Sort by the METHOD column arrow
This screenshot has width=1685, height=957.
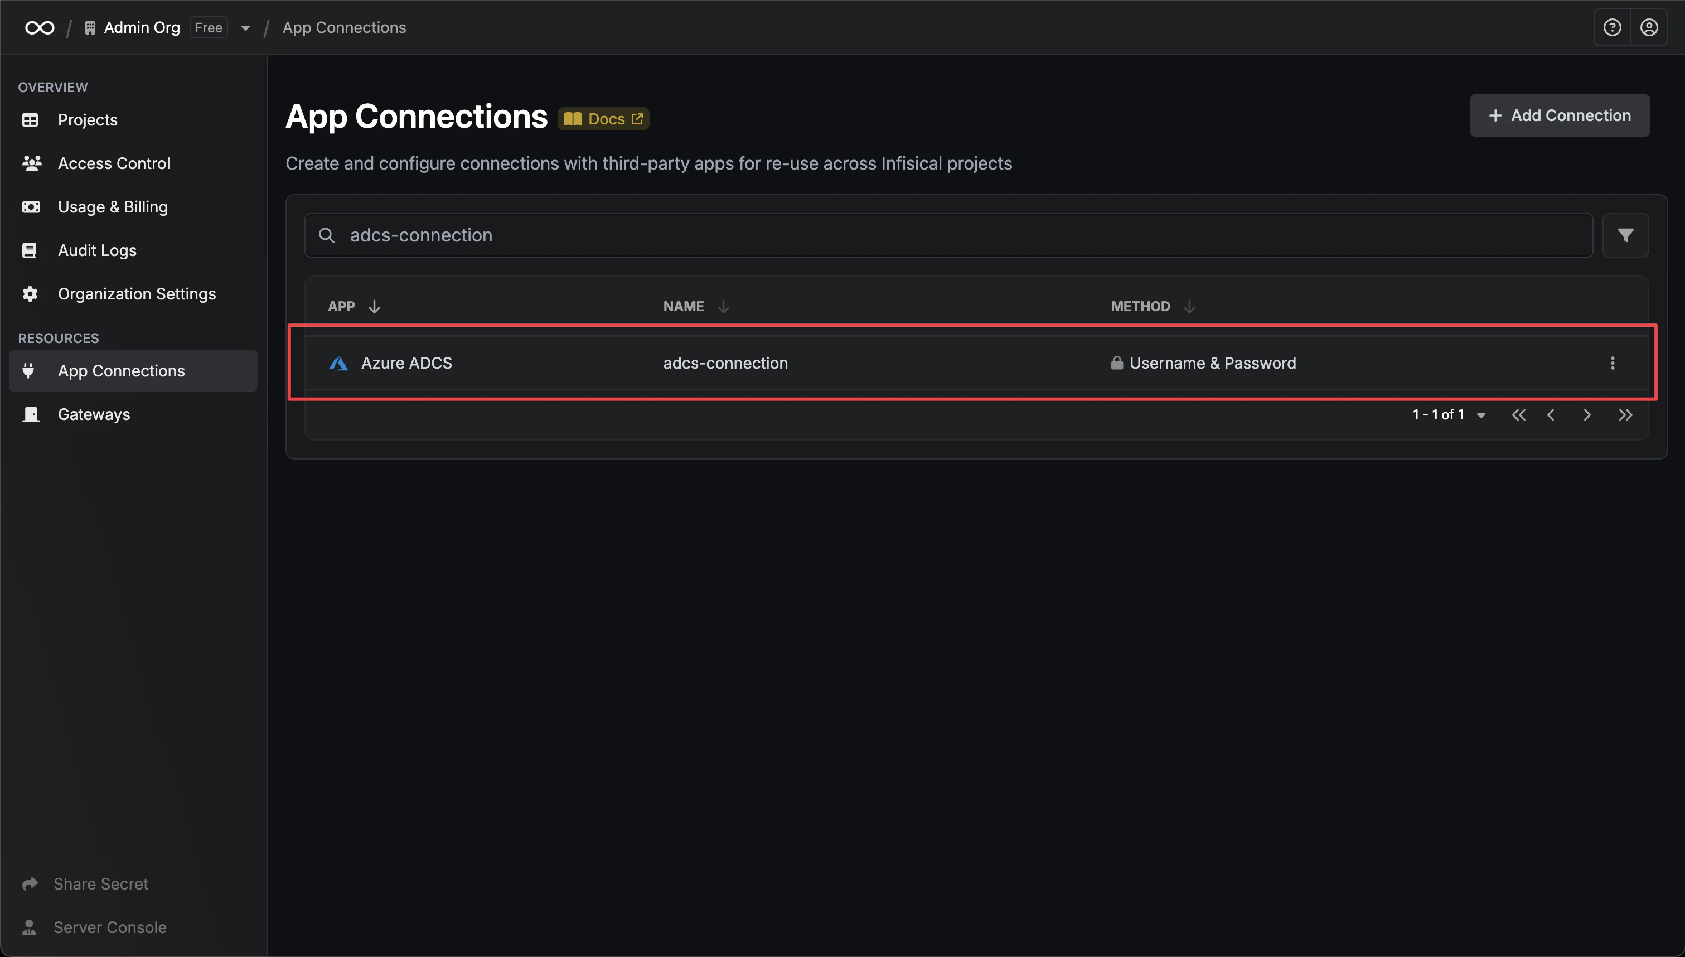pyautogui.click(x=1189, y=306)
